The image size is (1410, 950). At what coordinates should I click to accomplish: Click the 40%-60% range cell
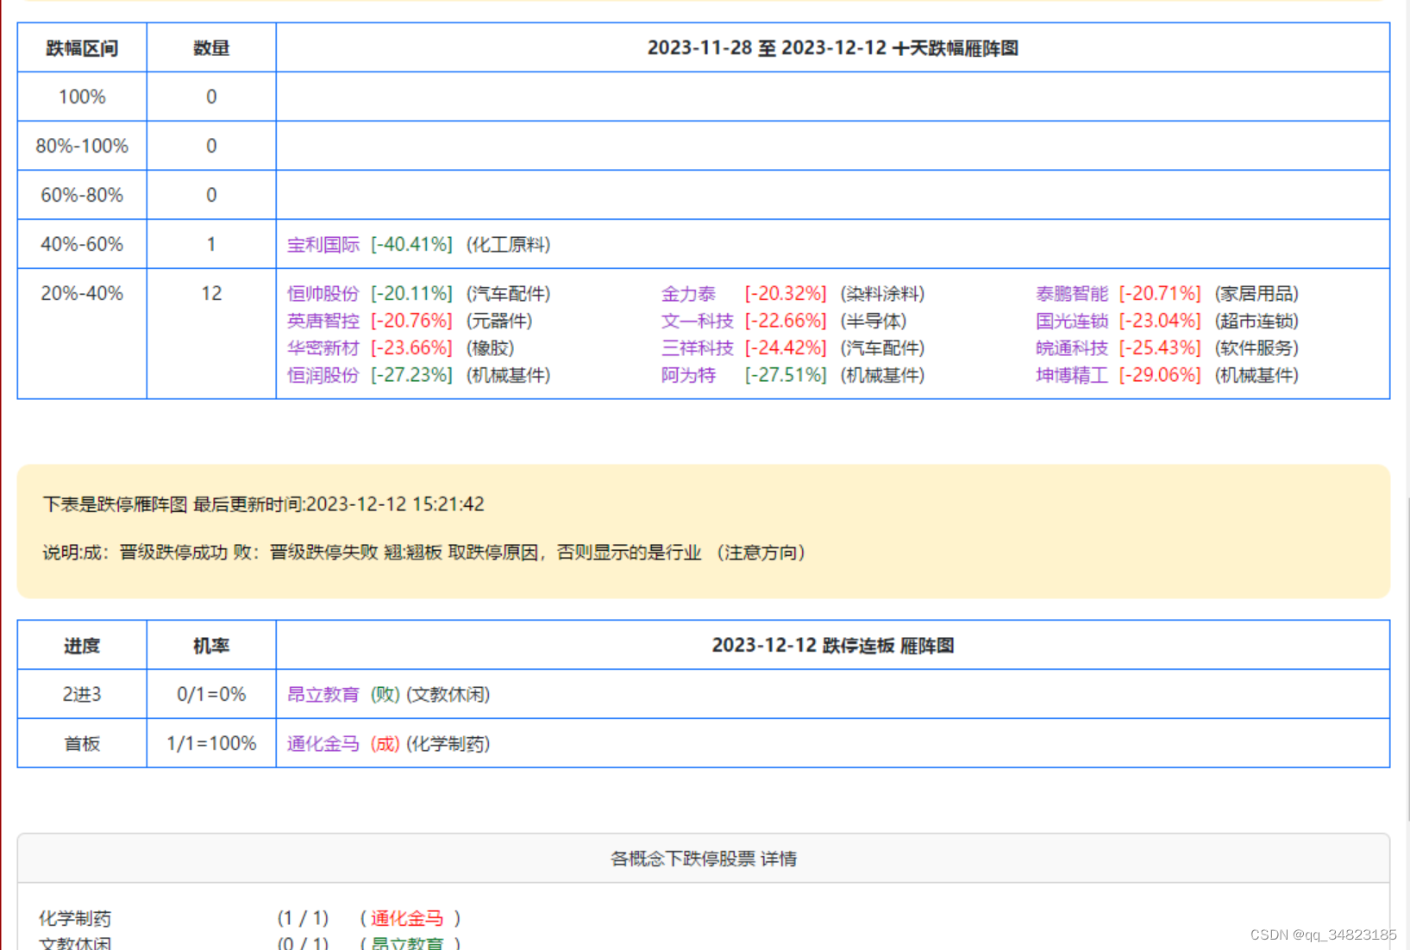(x=82, y=244)
